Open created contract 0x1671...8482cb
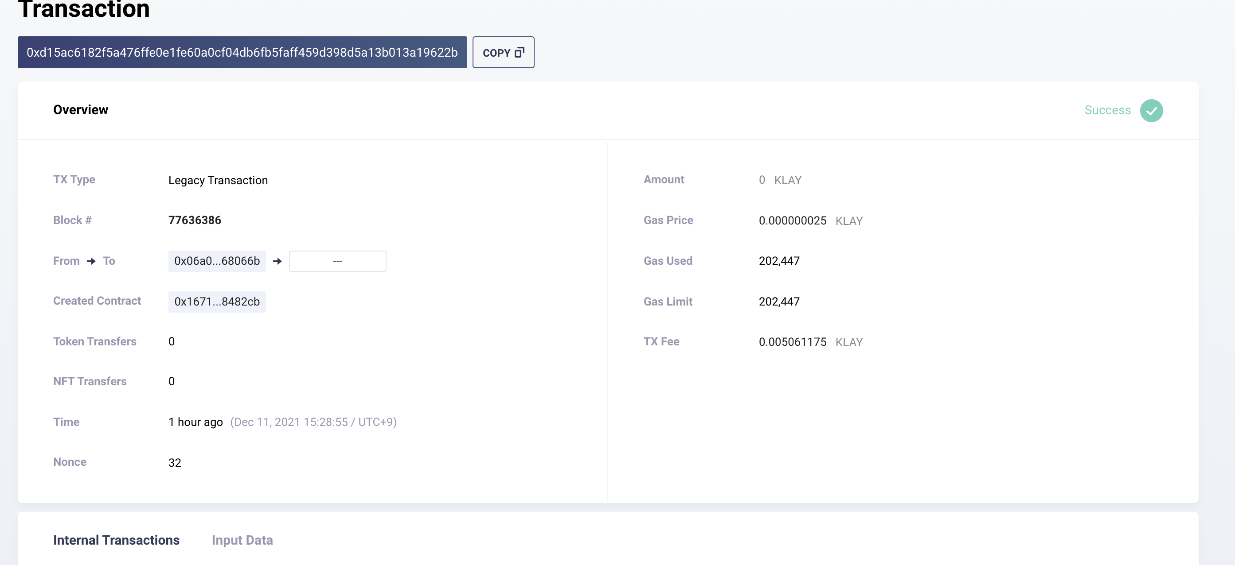Screen dimensions: 1235x565 click(x=217, y=302)
